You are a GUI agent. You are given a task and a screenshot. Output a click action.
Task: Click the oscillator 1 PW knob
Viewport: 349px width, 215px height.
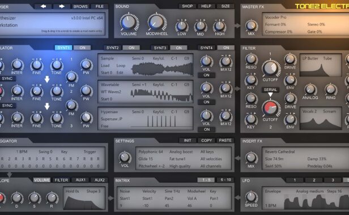(86, 64)
